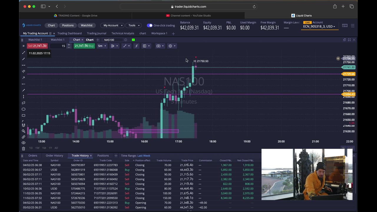This screenshot has height=212, width=377.
Task: Set chart range to 1D
Action: [x=31, y=148]
